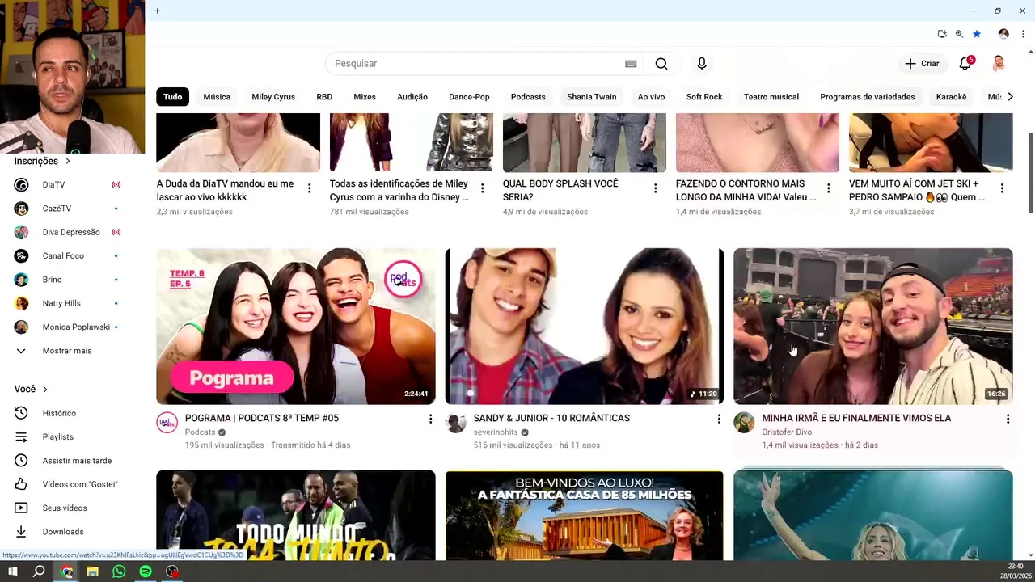Open title A Duda da DiaTV mandou eu me lascar

[225, 190]
